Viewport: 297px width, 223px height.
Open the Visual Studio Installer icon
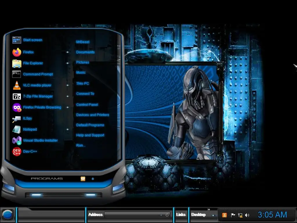17,141
